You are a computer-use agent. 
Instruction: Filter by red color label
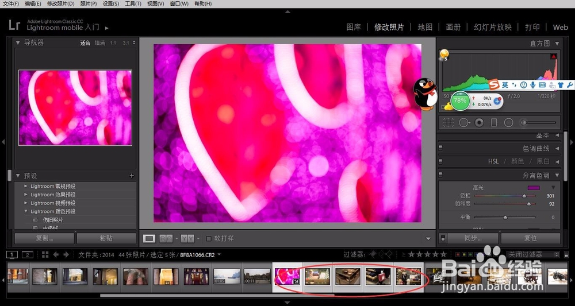[x=457, y=254]
